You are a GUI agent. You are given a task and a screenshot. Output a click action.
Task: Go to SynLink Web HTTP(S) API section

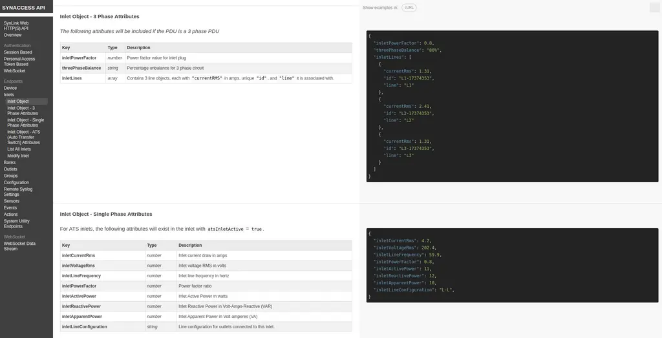click(16, 26)
